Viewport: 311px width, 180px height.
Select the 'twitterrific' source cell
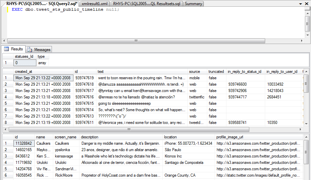click(197, 97)
